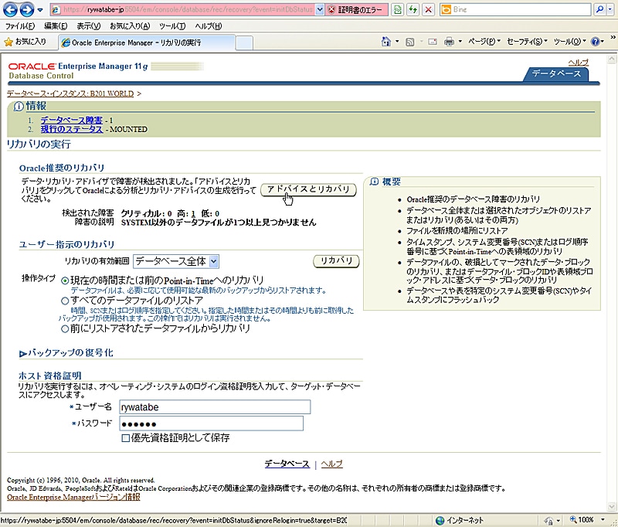This screenshot has height=527, width=618.
Task: Open the お気に入り(A) menu
Action: (x=130, y=26)
